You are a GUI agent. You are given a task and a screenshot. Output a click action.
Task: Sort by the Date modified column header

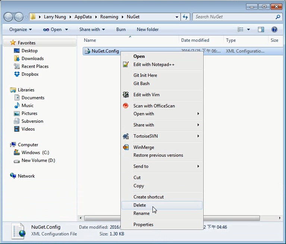201,40
